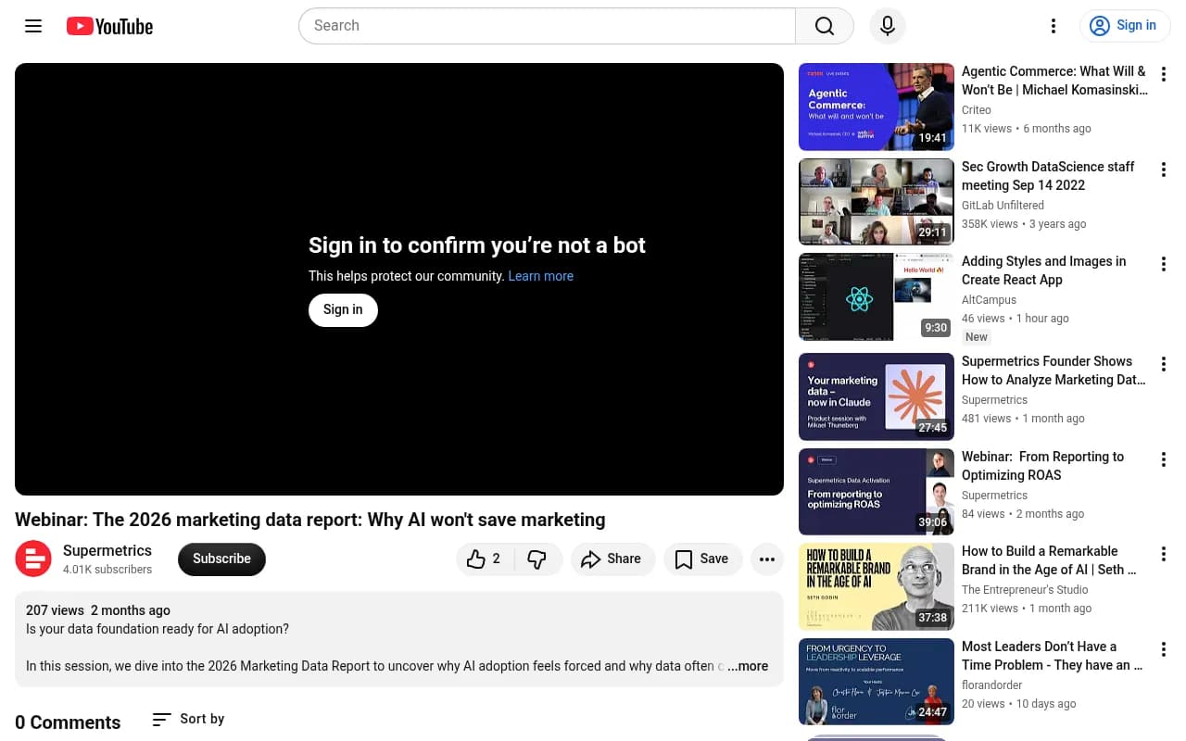This screenshot has height=741, width=1186.
Task: Open the settings three-dot menu in header
Action: click(x=1053, y=26)
